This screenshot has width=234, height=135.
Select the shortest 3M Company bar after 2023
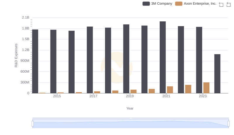tap(217, 74)
